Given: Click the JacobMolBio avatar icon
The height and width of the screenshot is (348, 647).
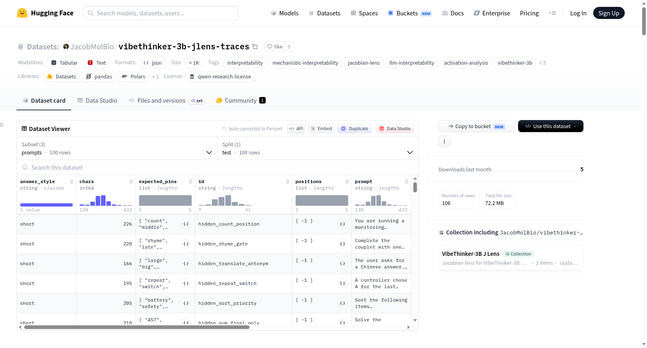Looking at the screenshot, I should (66, 46).
